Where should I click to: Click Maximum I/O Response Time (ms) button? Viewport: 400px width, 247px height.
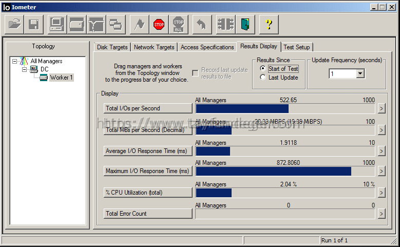tap(148, 171)
